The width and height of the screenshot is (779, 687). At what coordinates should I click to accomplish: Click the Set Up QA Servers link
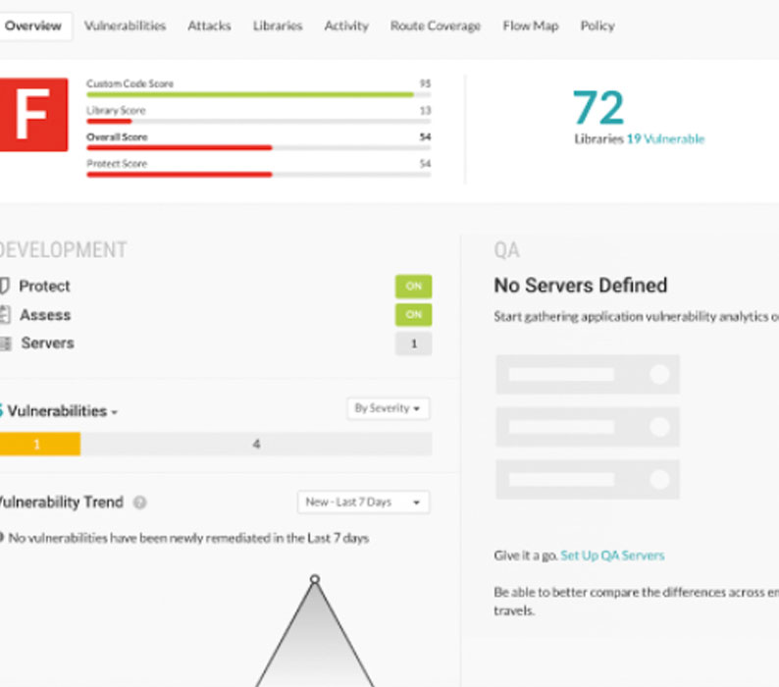click(x=612, y=555)
